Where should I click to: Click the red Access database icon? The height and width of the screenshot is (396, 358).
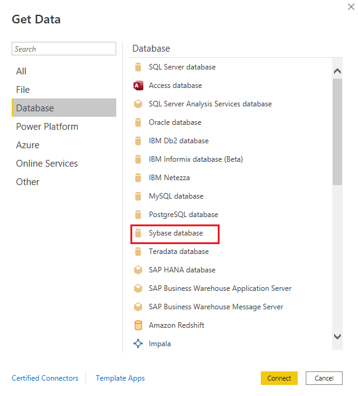click(138, 85)
